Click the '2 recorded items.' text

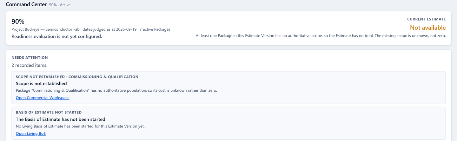coord(29,65)
